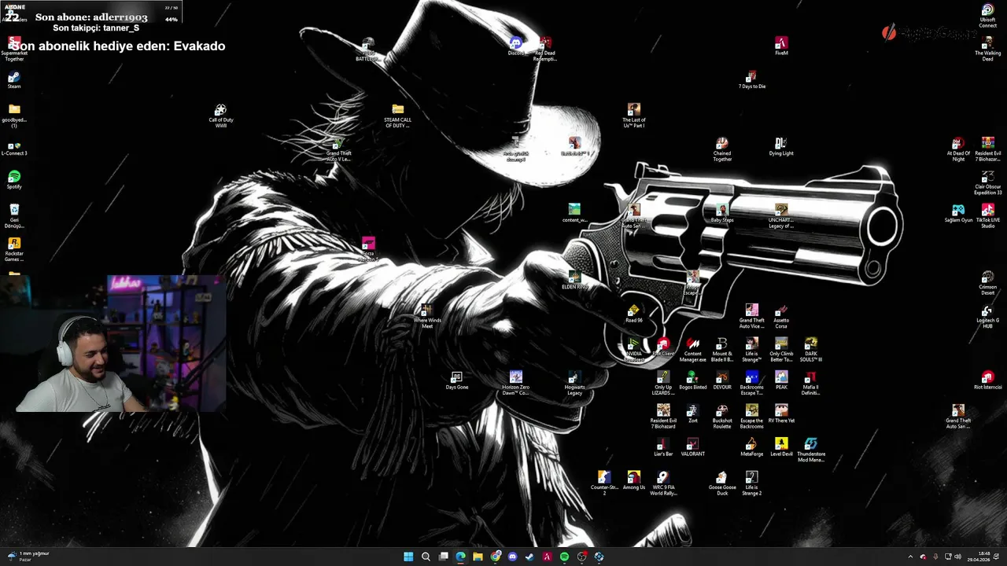Open the L-Connect 3 shortcut
1007x566 pixels.
point(14,148)
